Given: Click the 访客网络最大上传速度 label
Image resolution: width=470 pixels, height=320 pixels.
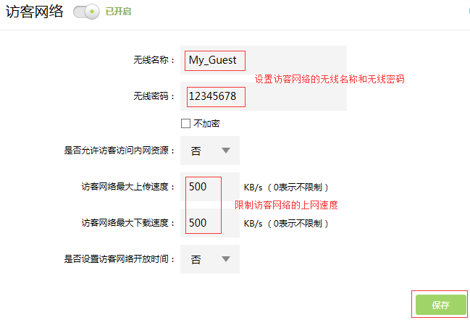Looking at the screenshot, I should click(x=128, y=188).
